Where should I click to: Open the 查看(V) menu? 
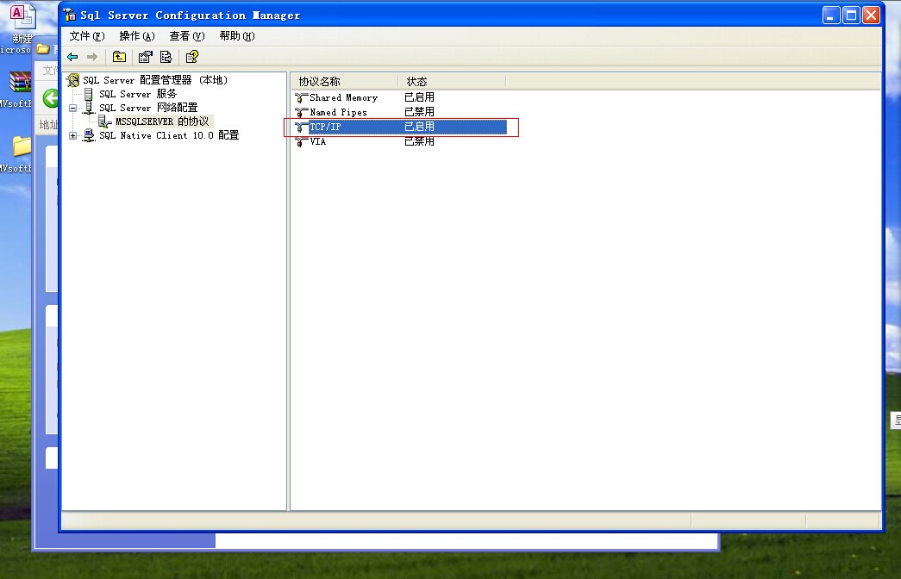187,36
